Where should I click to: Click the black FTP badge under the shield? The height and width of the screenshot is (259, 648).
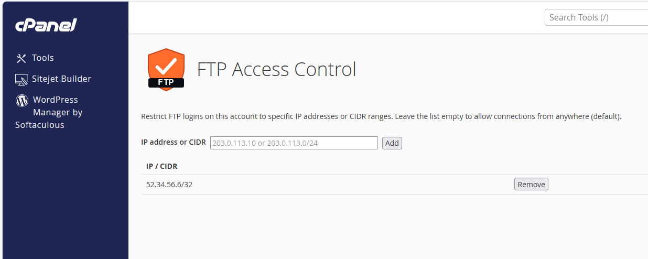(x=166, y=82)
